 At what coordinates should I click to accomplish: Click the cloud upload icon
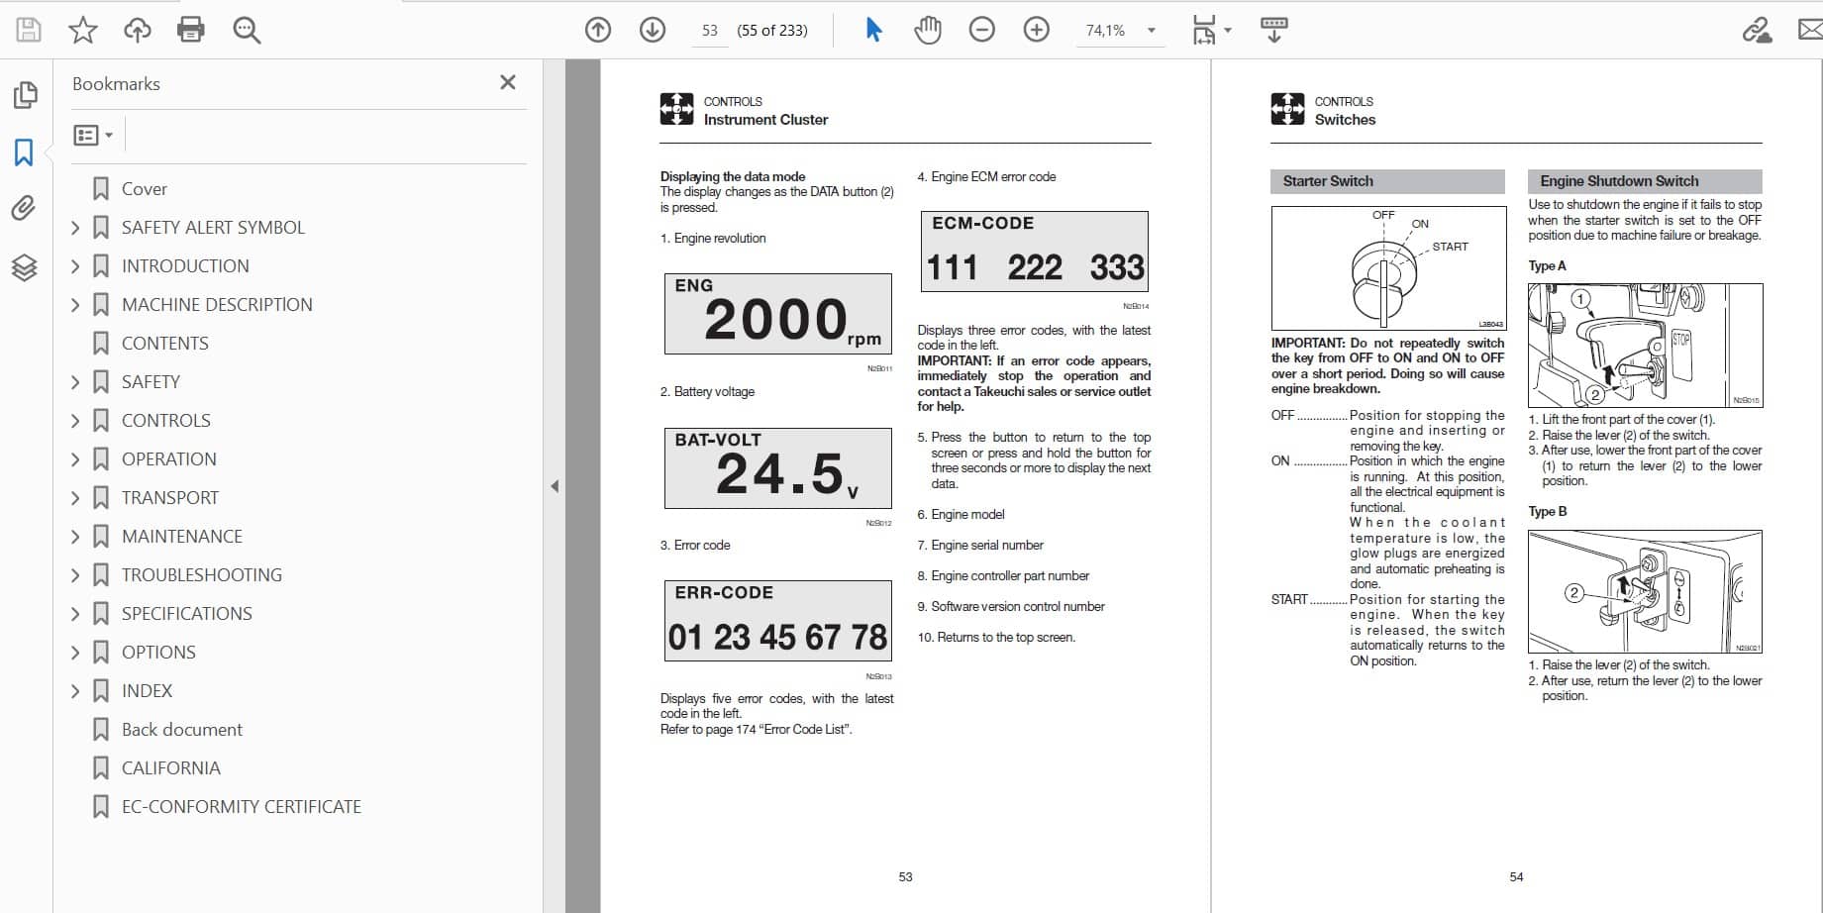coord(137,30)
